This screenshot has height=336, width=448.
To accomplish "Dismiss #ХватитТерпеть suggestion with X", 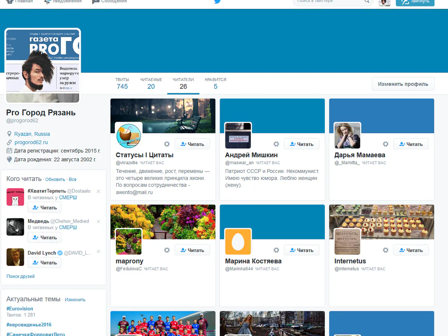I will 99,191.
